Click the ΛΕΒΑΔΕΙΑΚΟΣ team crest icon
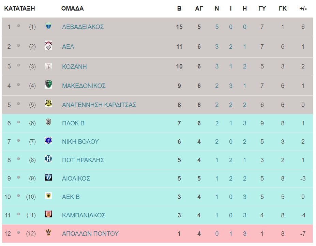This screenshot has height=246, width=316. pyautogui.click(x=48, y=26)
